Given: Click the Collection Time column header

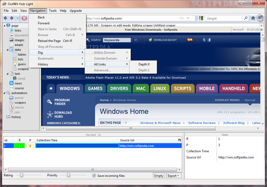Looking at the screenshot, I should click(77, 140).
